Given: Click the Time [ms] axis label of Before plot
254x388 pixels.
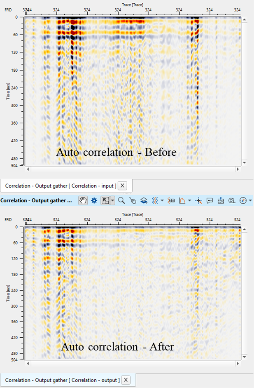Looking at the screenshot, I should pyautogui.click(x=8, y=91).
